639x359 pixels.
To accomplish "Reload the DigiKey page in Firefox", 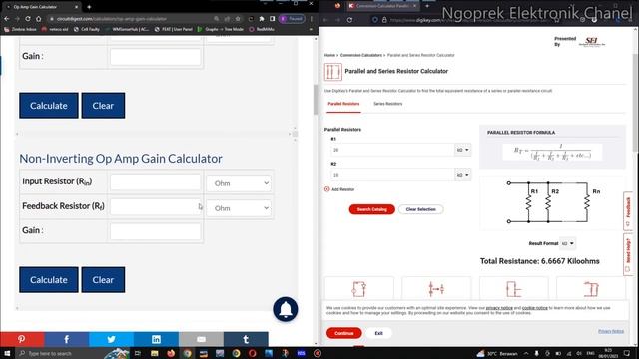I will tap(349, 20).
